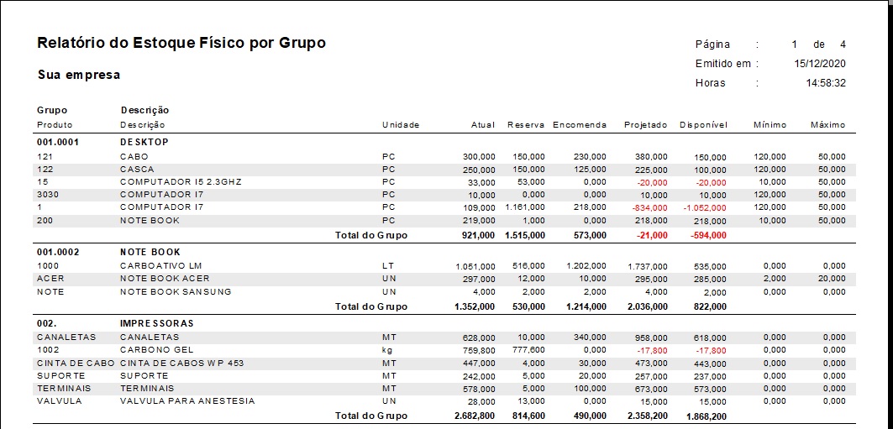Select the 'Unidade' column header
Screen dimensions: 893x429
click(401, 125)
